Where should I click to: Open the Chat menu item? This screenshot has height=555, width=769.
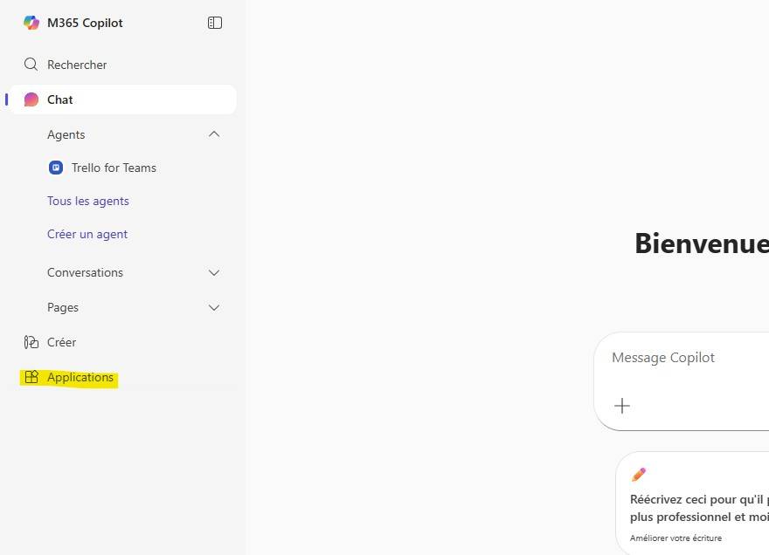(x=60, y=99)
